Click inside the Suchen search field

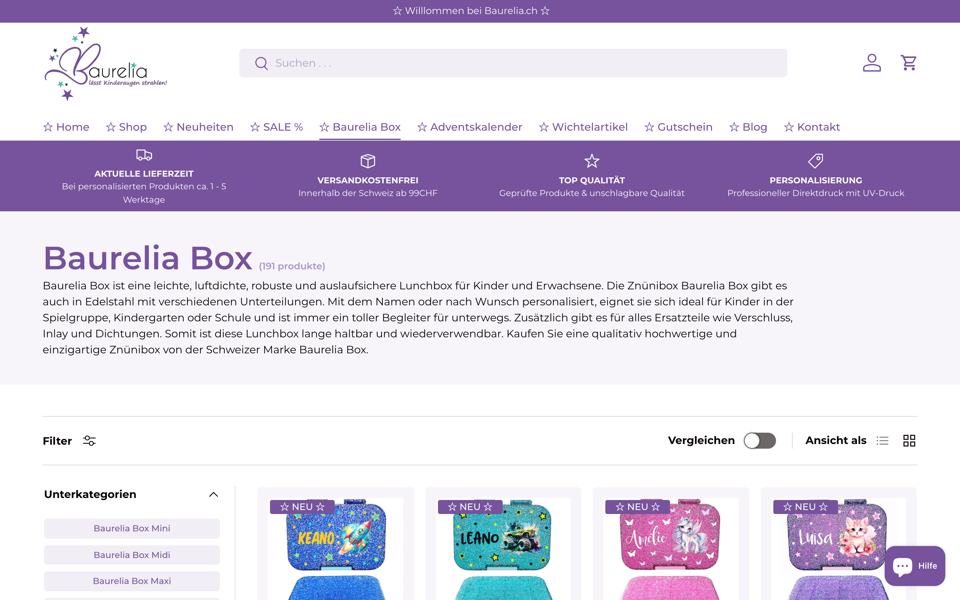436,63
